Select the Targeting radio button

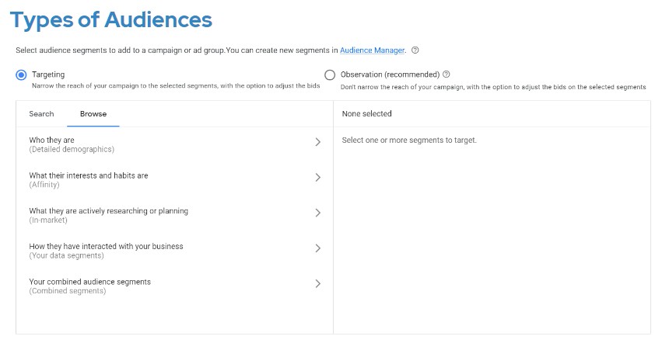(21, 75)
